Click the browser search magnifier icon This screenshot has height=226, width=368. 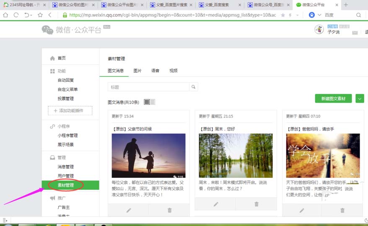[x=358, y=15]
